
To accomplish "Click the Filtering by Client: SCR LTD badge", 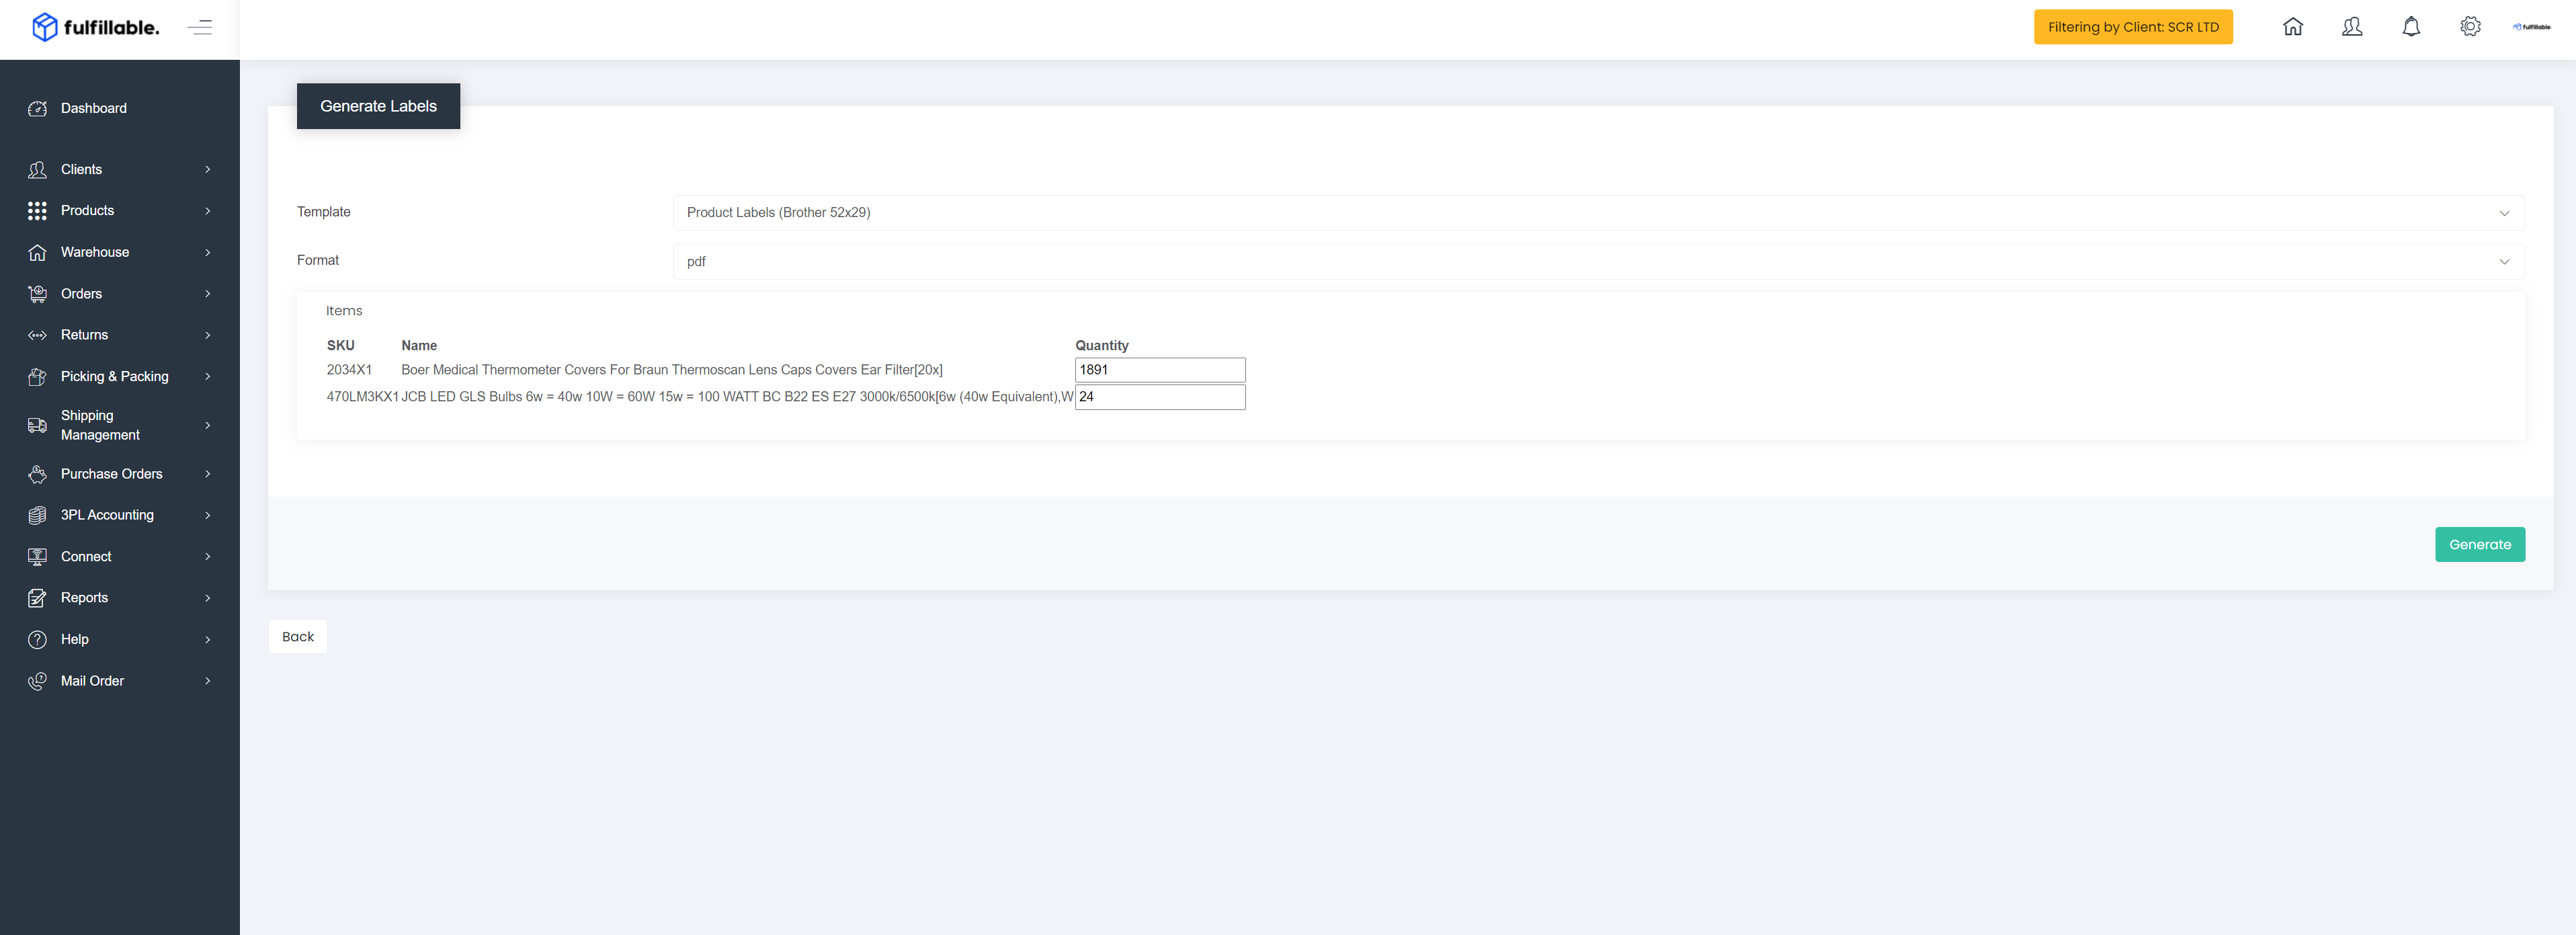I will click(x=2132, y=27).
